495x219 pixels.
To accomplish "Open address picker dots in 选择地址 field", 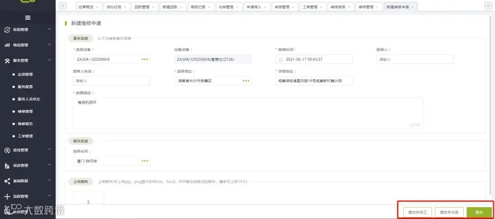I will (x=246, y=80).
